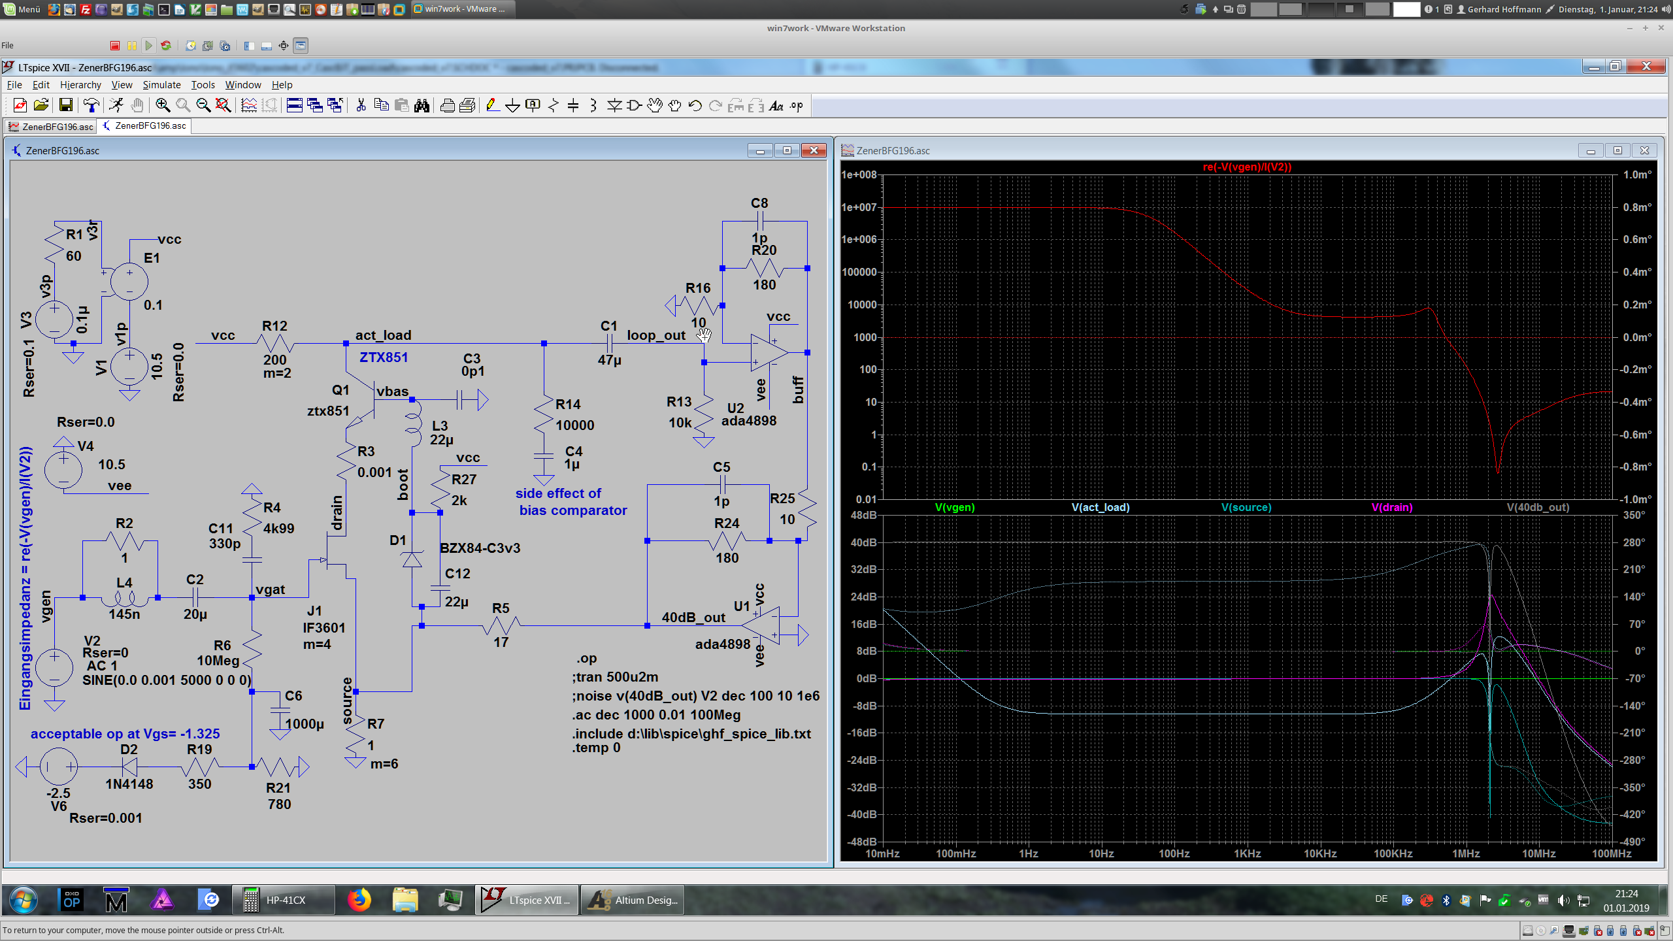
Task: Open the VMware File menu
Action: tap(8, 45)
